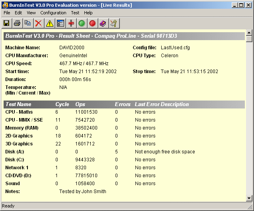Viewport: 254px width, 211px height.
Task: Click the 'Disk (C:)' test row label
Action: tap(15, 160)
